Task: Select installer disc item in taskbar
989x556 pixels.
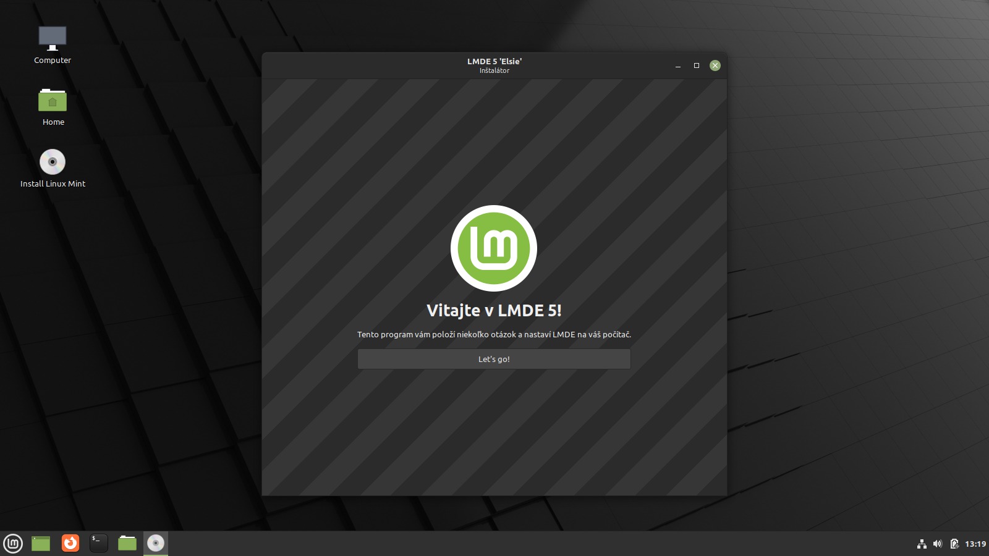Action: (156, 543)
